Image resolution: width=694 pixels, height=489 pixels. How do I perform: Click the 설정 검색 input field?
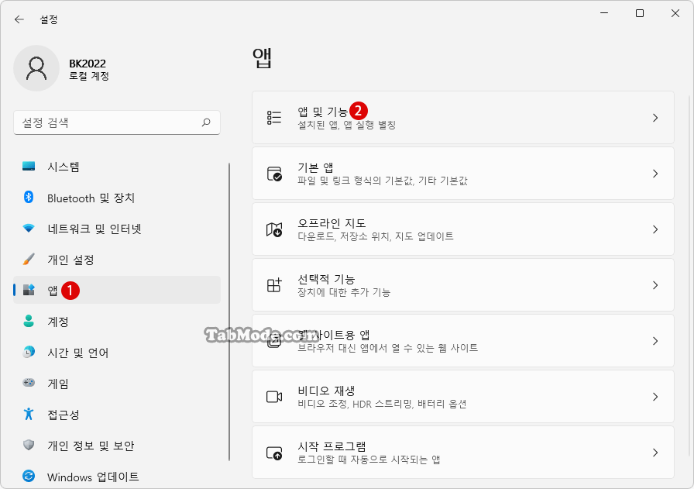click(117, 122)
